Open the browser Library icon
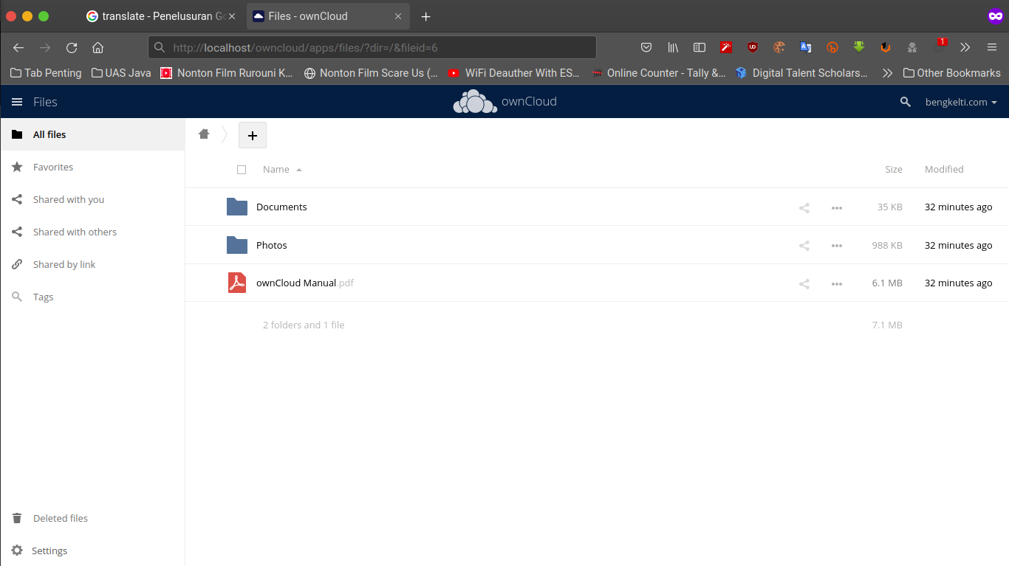The height and width of the screenshot is (566, 1009). [x=673, y=47]
